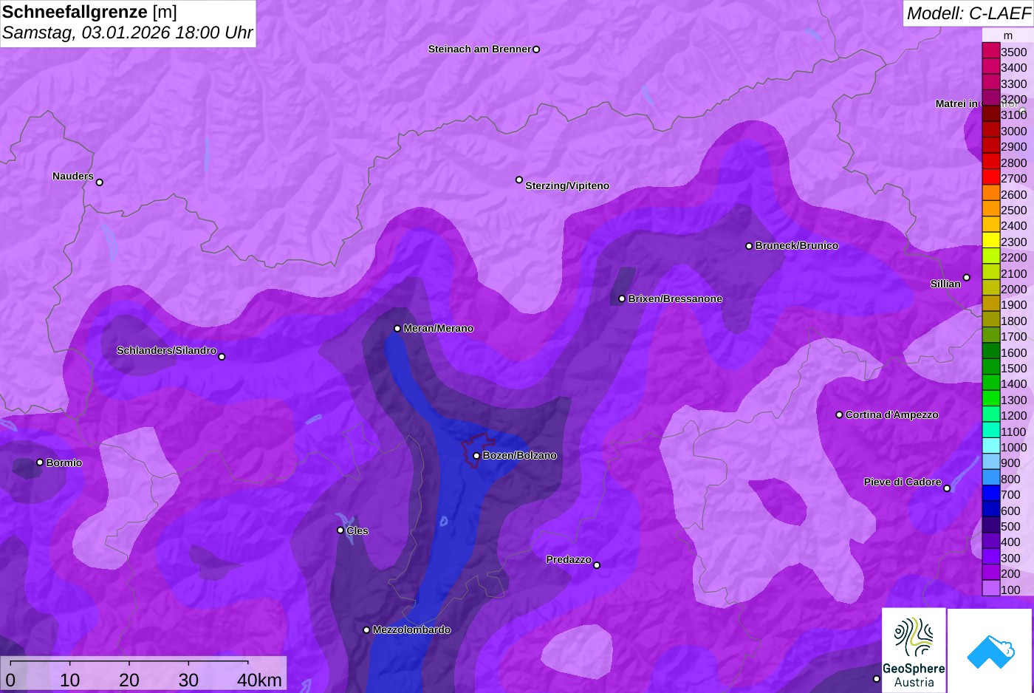Click the Schlanders/Silandro marker
This screenshot has width=1034, height=693.
pos(222,357)
